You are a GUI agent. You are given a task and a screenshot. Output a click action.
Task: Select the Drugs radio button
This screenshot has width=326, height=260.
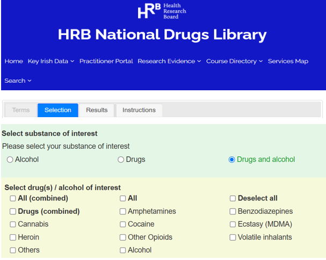click(121, 160)
